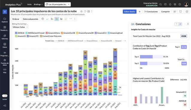
Task: Open header settings gear icon
Action: click(x=175, y=4)
